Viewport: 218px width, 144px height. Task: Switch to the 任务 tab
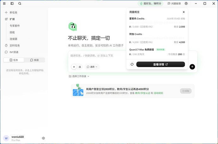[x=14, y=60]
